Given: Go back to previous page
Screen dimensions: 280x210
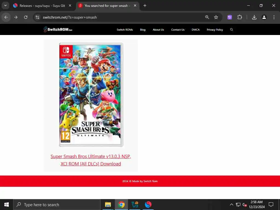Looking at the screenshot, I should [6, 17].
